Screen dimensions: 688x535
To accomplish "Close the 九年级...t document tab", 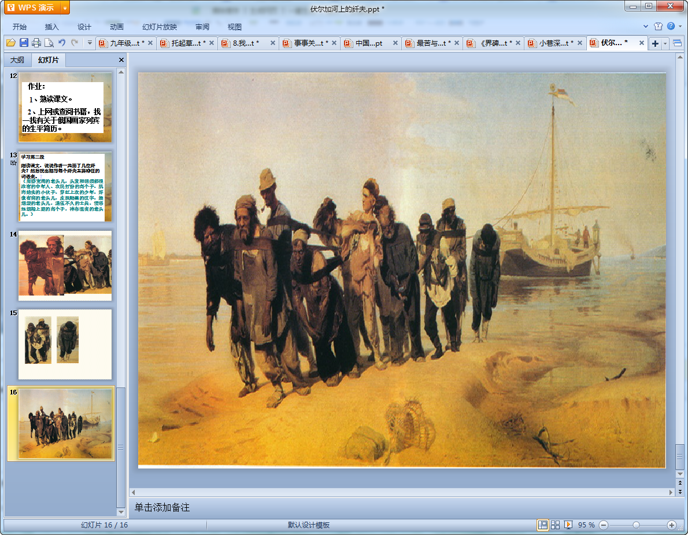I will pyautogui.click(x=150, y=43).
